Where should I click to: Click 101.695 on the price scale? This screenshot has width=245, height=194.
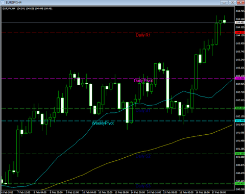coord(240,133)
